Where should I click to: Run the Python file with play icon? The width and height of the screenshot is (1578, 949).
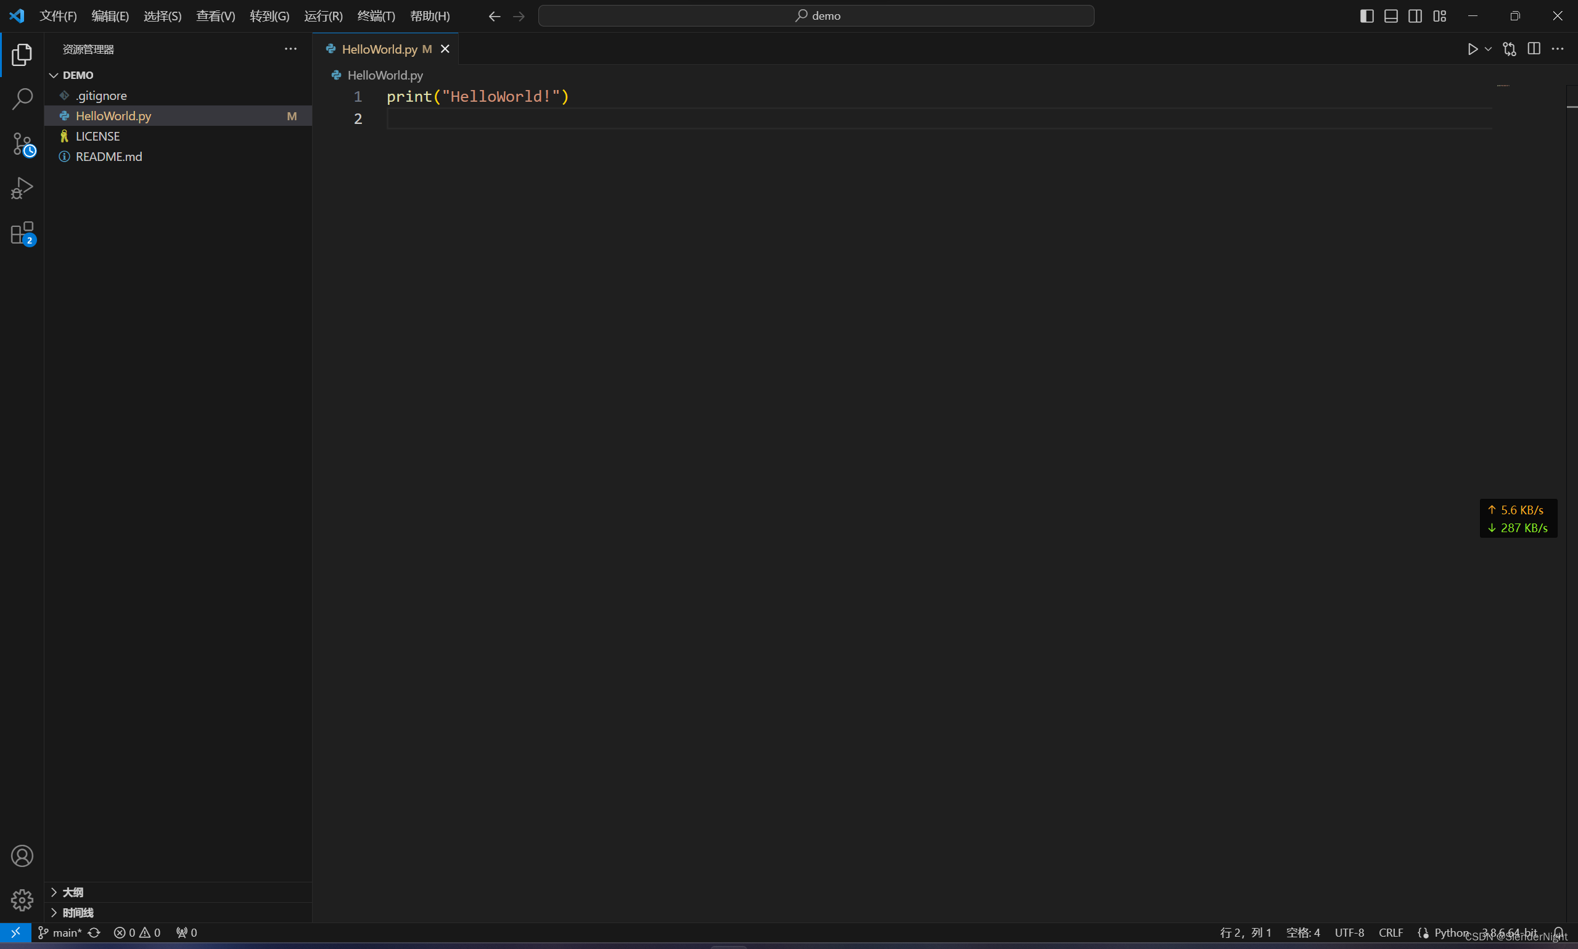(1473, 49)
